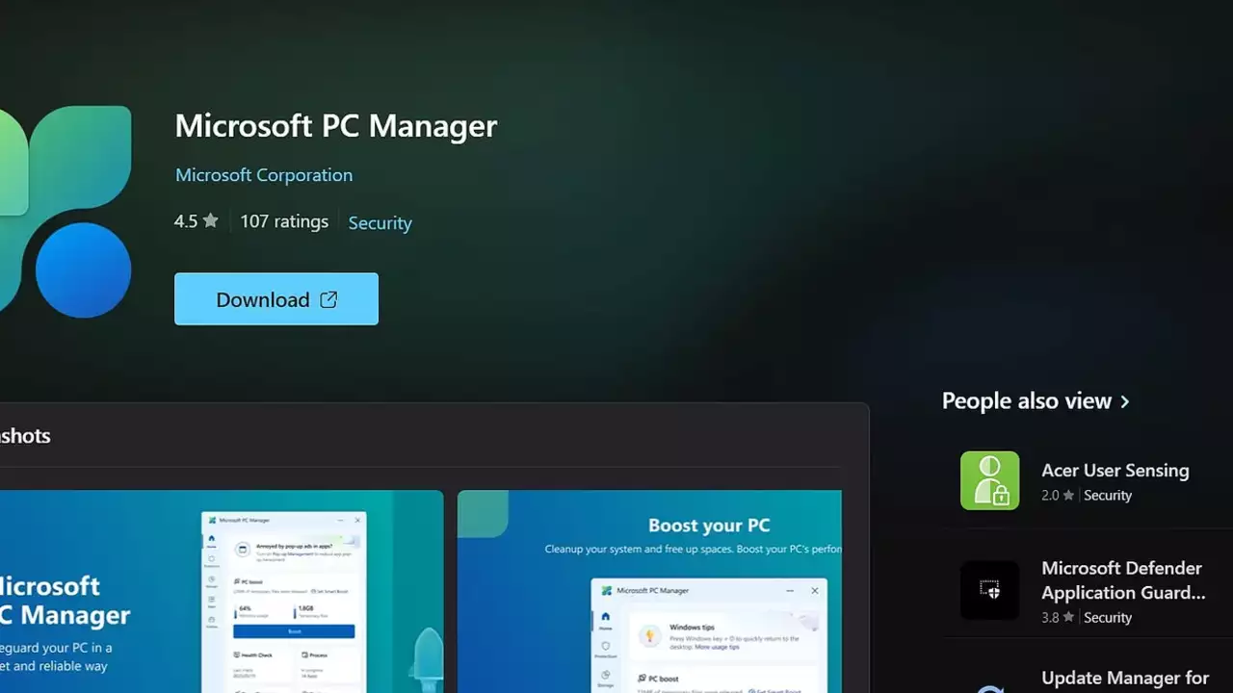
Task: Open the first Microsoft PC Manager screenshot
Action: [x=222, y=591]
